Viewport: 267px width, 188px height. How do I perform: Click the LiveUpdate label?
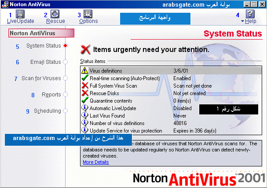(x=21, y=21)
